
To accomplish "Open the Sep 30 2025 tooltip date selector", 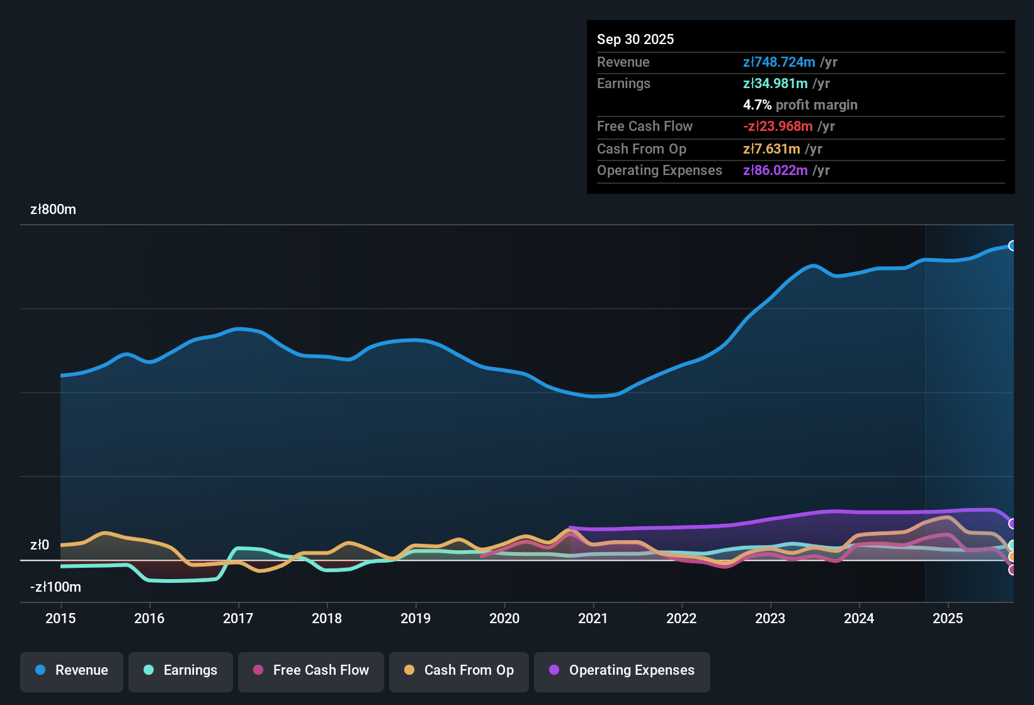I will (x=635, y=39).
